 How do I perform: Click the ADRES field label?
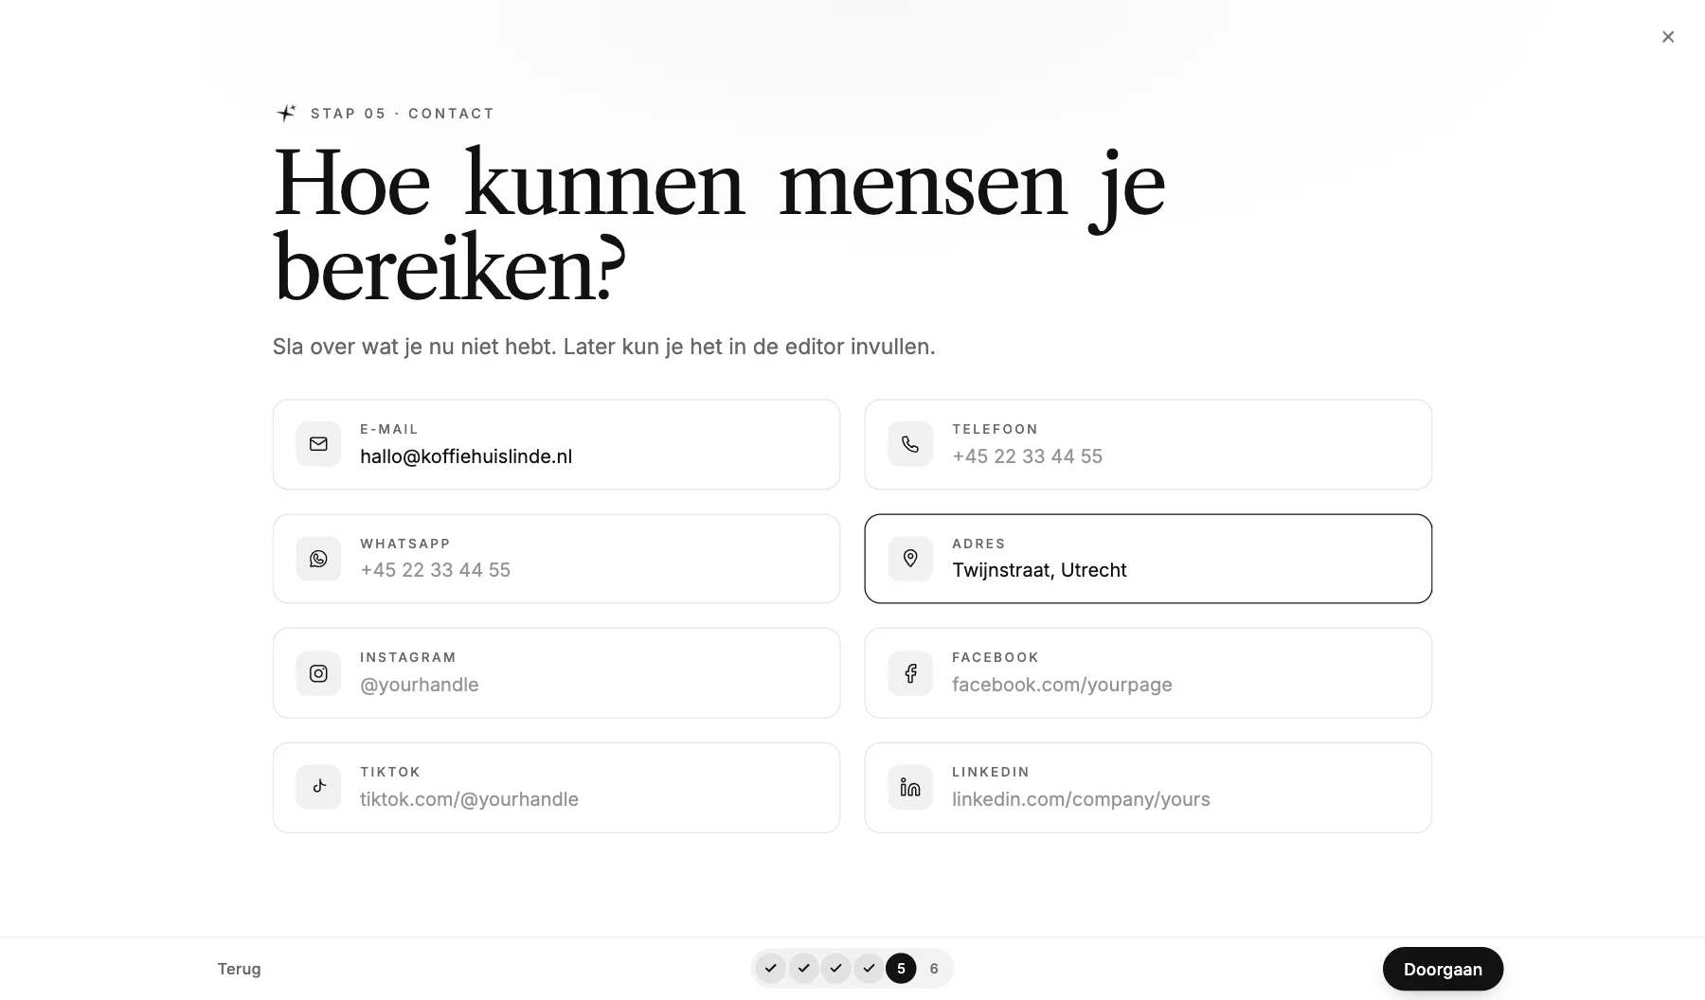(978, 544)
